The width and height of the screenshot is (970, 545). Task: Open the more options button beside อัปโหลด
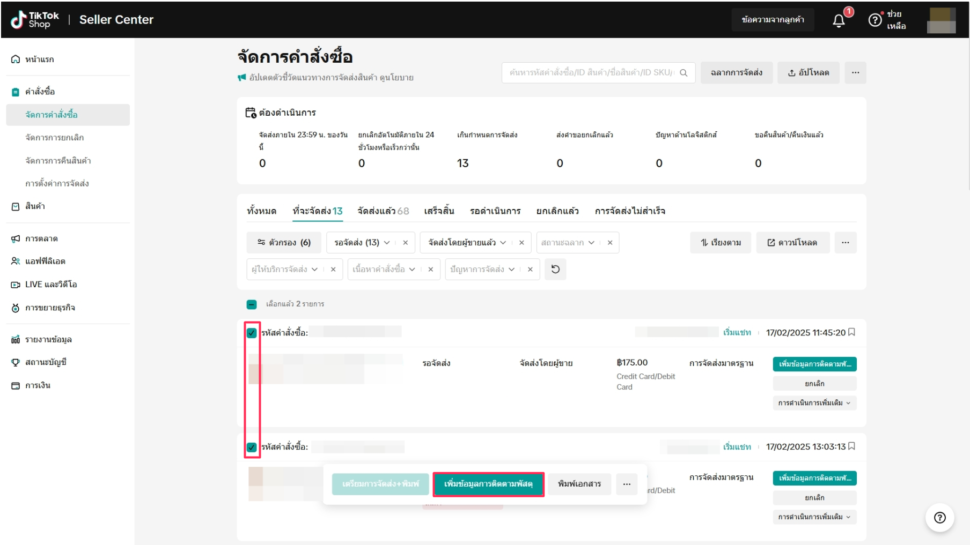[x=855, y=73]
